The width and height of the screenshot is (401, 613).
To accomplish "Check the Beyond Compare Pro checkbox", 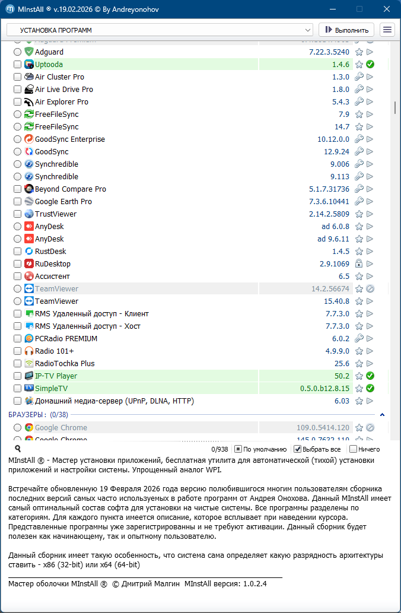I will coord(17,189).
